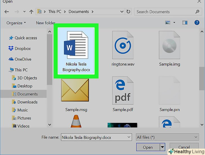Select the dark image thumbnail file
205x155 pixels.
click(x=122, y=125)
